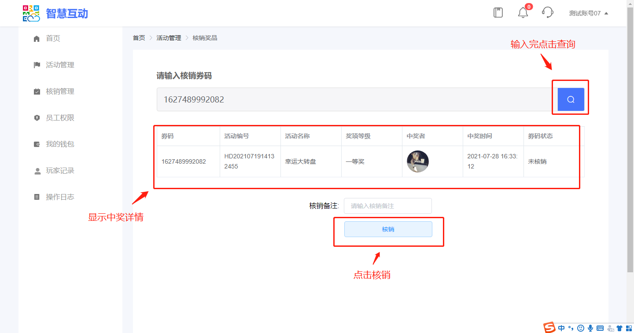Start Sogou voice input microphone
Image resolution: width=634 pixels, height=333 pixels.
[x=590, y=328]
